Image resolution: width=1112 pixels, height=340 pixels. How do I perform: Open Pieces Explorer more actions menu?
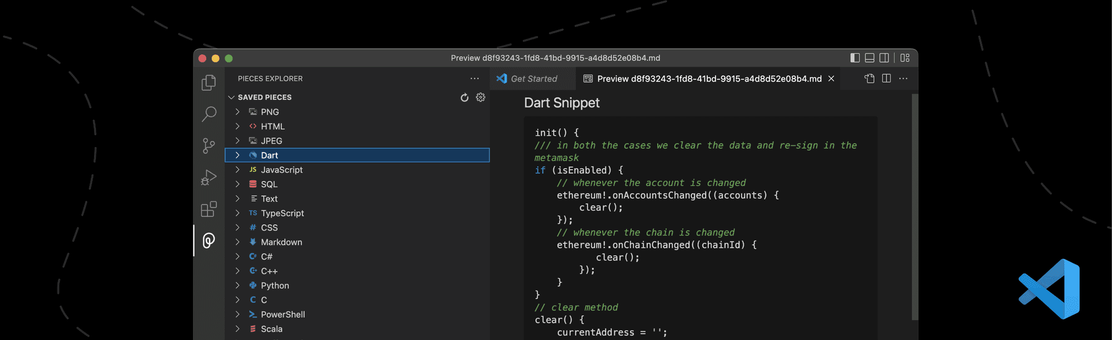(x=474, y=79)
